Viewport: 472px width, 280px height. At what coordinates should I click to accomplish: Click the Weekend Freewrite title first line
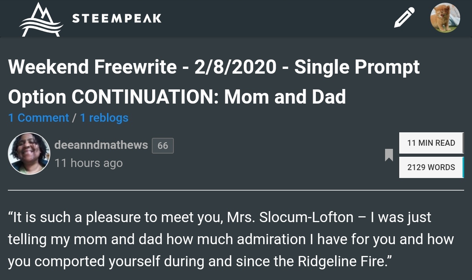click(214, 67)
